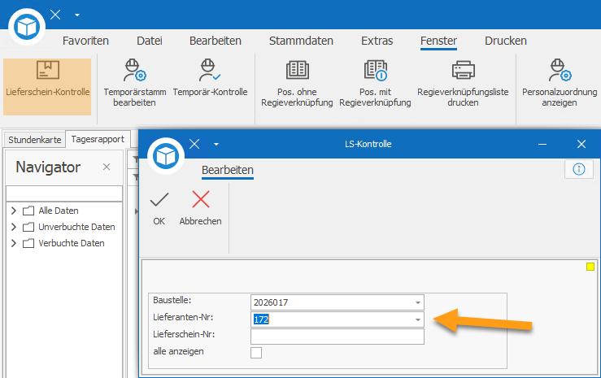Open LS-Kontrolle quick-access customize arrow

tap(216, 145)
